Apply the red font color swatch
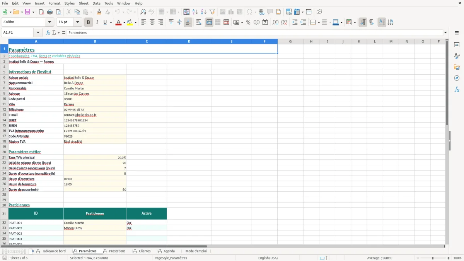 point(119,22)
